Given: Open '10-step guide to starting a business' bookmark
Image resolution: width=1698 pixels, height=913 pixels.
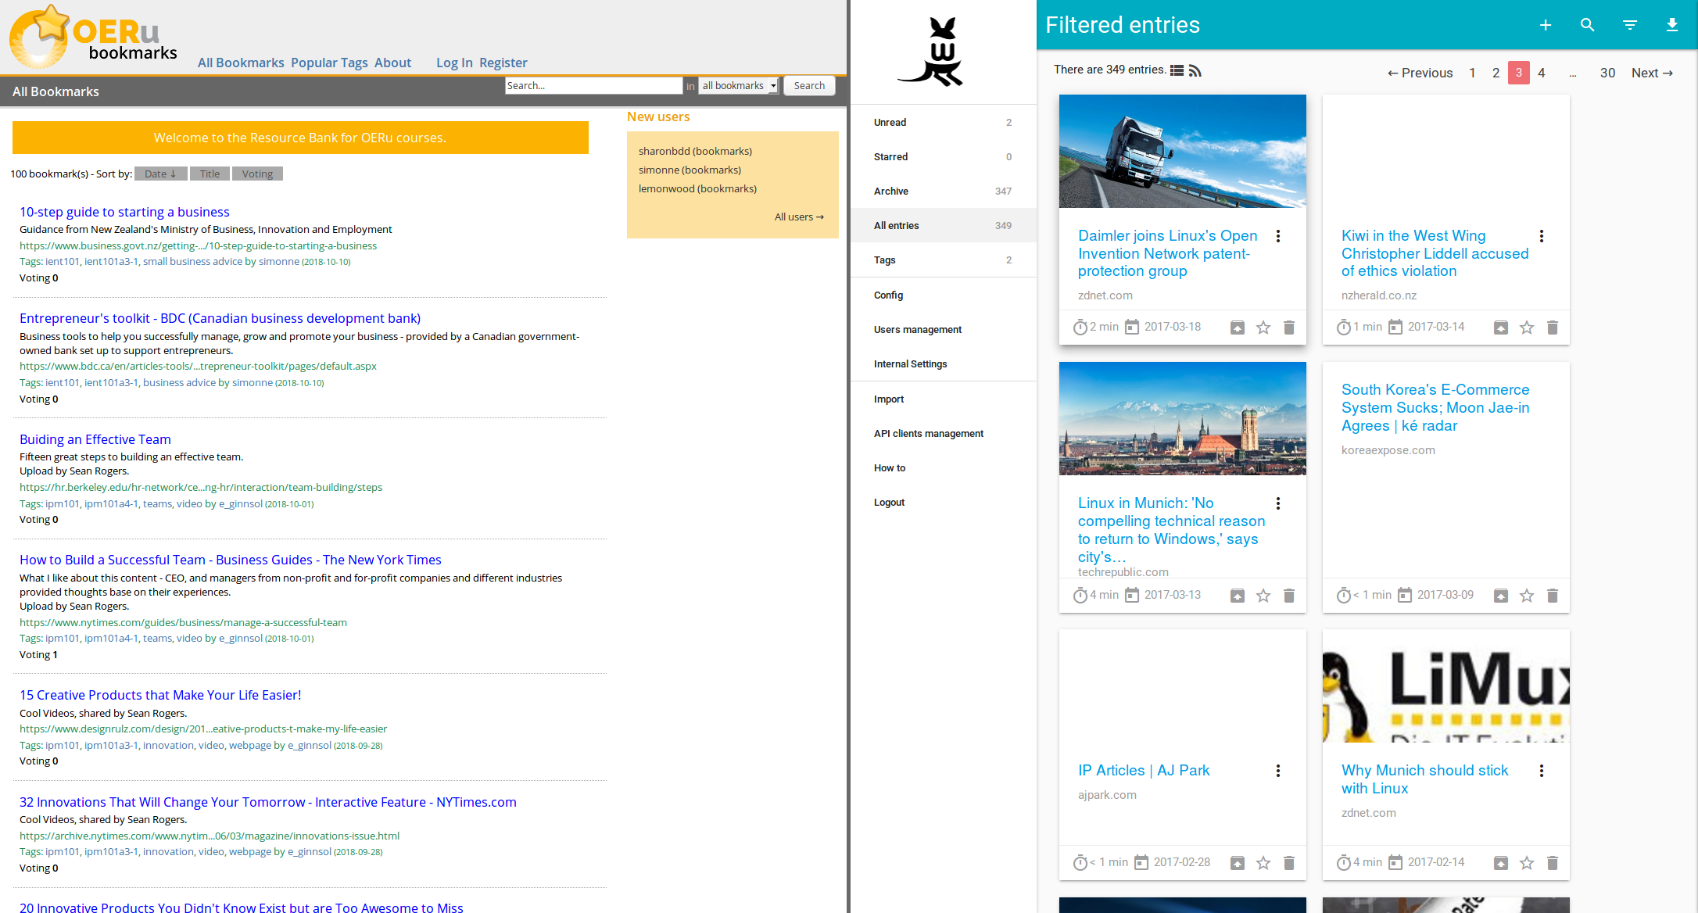Looking at the screenshot, I should pyautogui.click(x=124, y=212).
